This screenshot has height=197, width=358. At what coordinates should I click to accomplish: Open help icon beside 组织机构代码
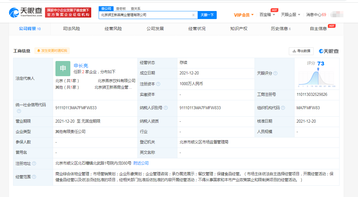[x=283, y=108]
